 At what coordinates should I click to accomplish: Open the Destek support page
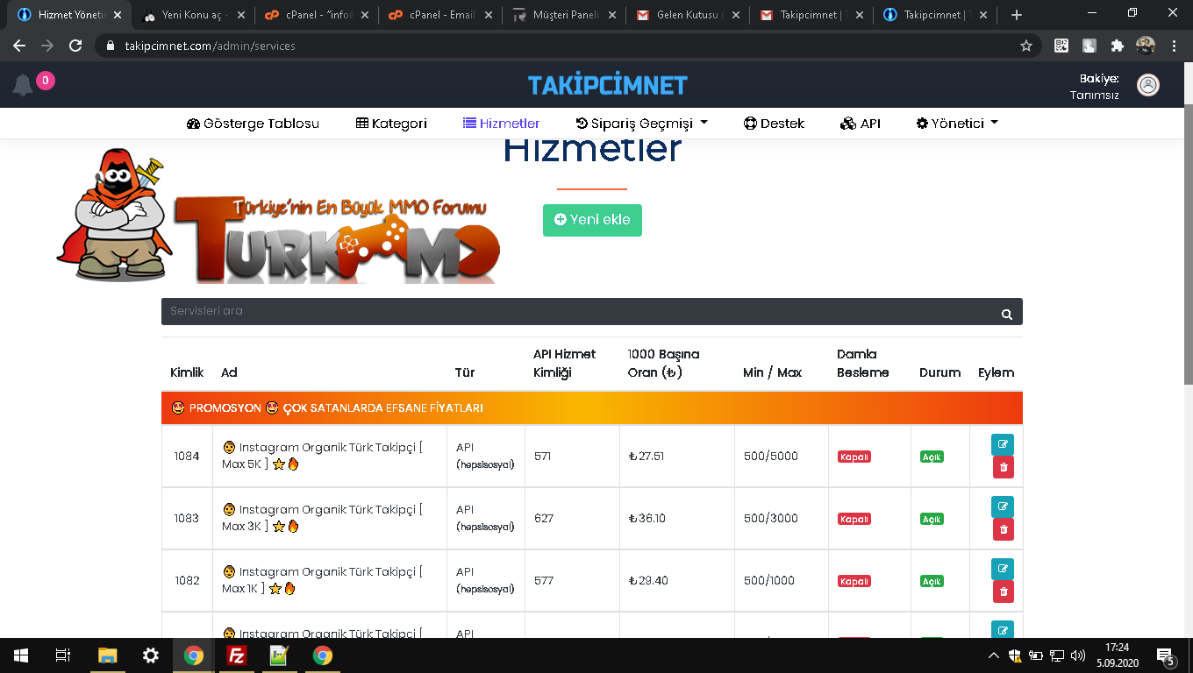click(x=774, y=124)
